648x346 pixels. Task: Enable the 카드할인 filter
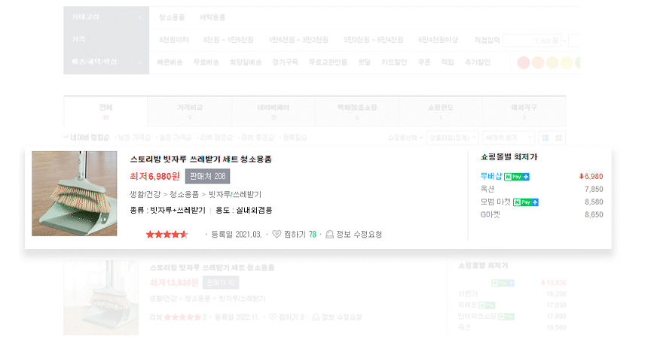[x=394, y=62]
